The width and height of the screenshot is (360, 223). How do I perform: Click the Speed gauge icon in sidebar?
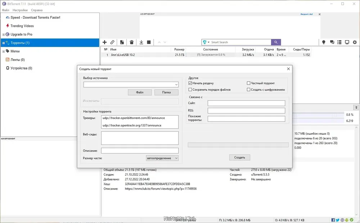[8, 17]
